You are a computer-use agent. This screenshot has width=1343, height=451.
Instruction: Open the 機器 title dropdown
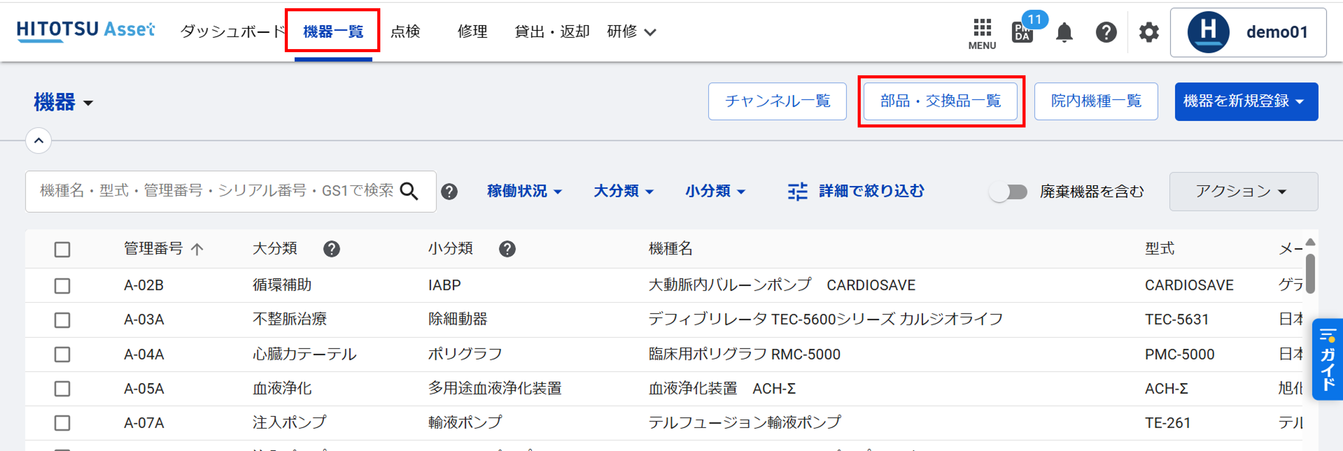pos(63,102)
